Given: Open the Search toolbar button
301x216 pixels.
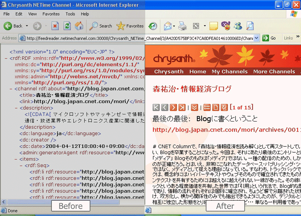Looking at the screenshot, I should pos(101,26).
